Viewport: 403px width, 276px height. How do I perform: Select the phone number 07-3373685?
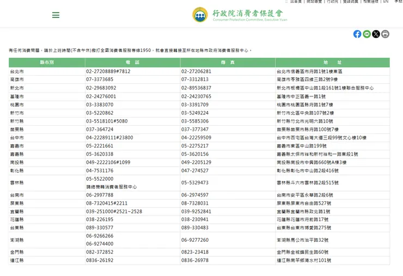100,79
